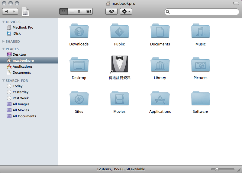Click the home icon in the title bar

point(108,3)
